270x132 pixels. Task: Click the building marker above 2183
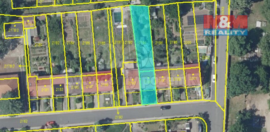pos(60,85)
